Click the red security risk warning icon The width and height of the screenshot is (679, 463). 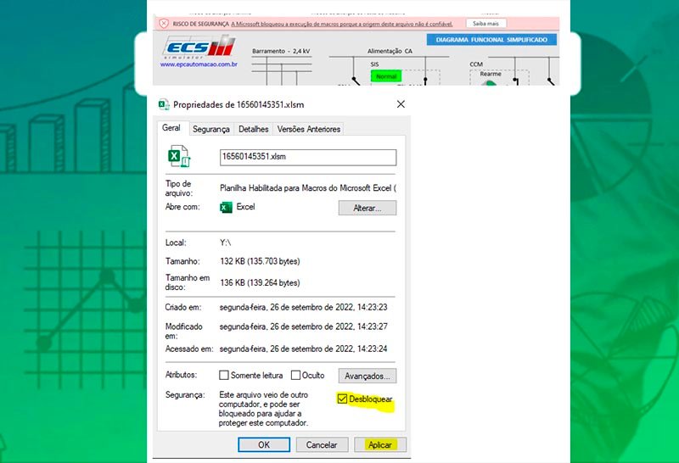pos(164,24)
